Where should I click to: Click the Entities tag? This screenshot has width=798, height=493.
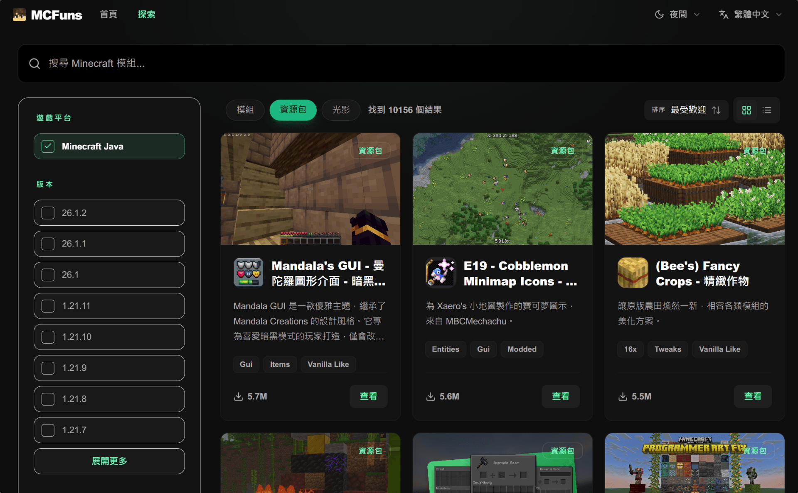click(x=446, y=349)
